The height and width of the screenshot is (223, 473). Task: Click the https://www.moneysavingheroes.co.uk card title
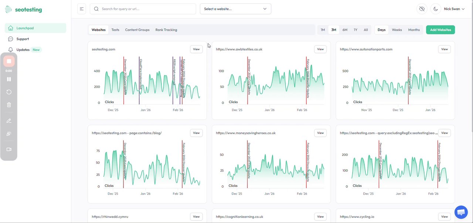pos(246,133)
